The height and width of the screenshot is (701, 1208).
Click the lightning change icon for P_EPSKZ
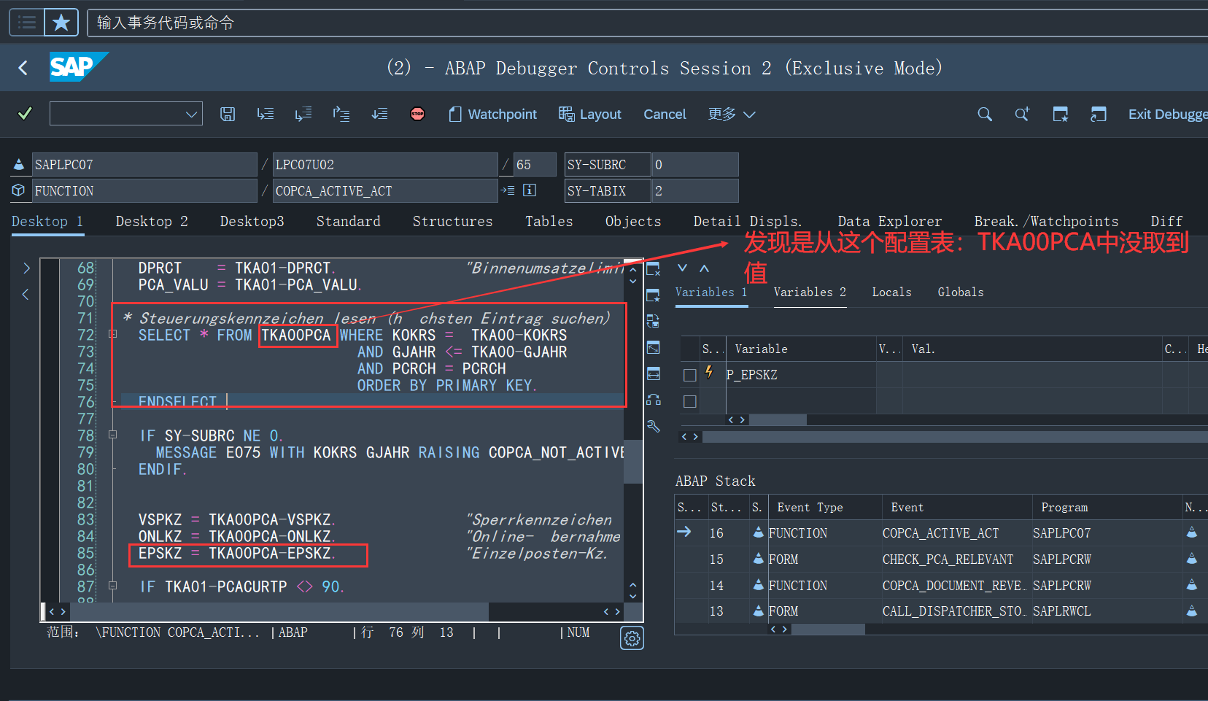708,373
